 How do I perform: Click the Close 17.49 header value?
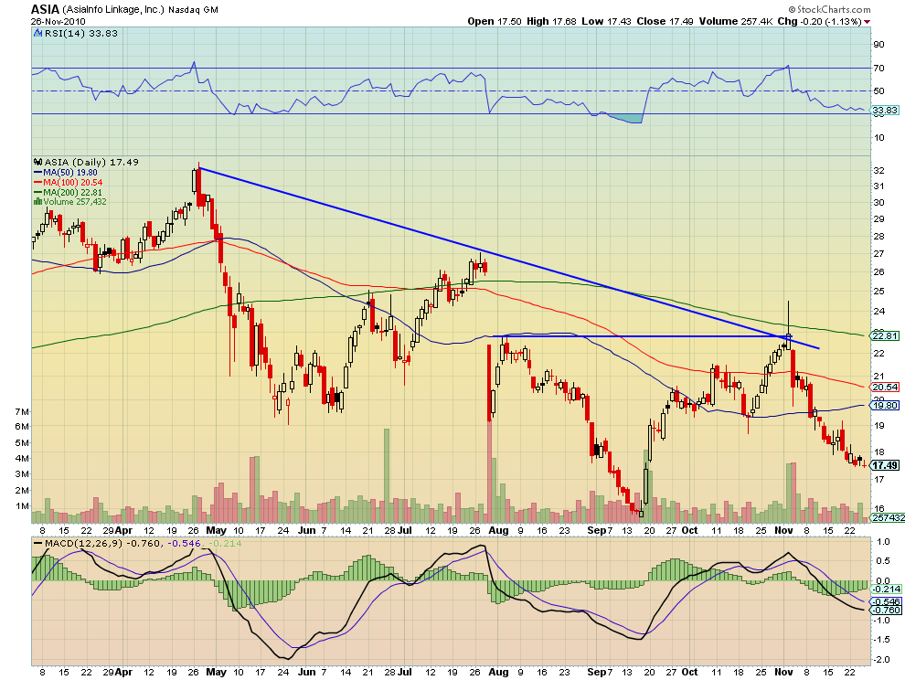click(x=665, y=21)
